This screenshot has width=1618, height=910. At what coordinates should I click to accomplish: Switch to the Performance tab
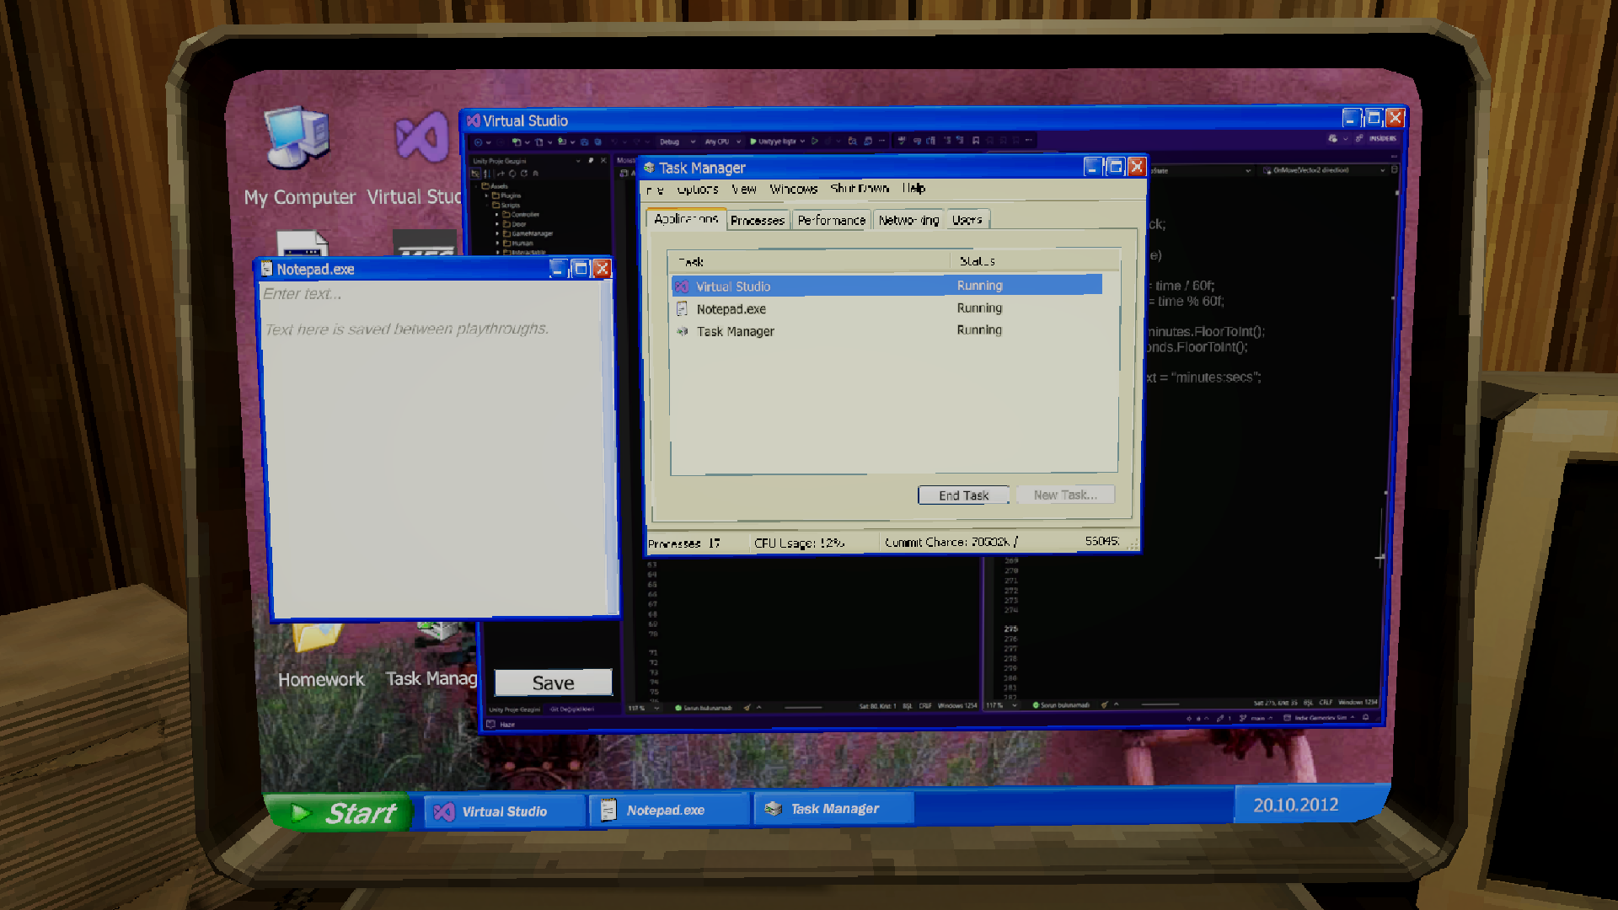point(831,221)
